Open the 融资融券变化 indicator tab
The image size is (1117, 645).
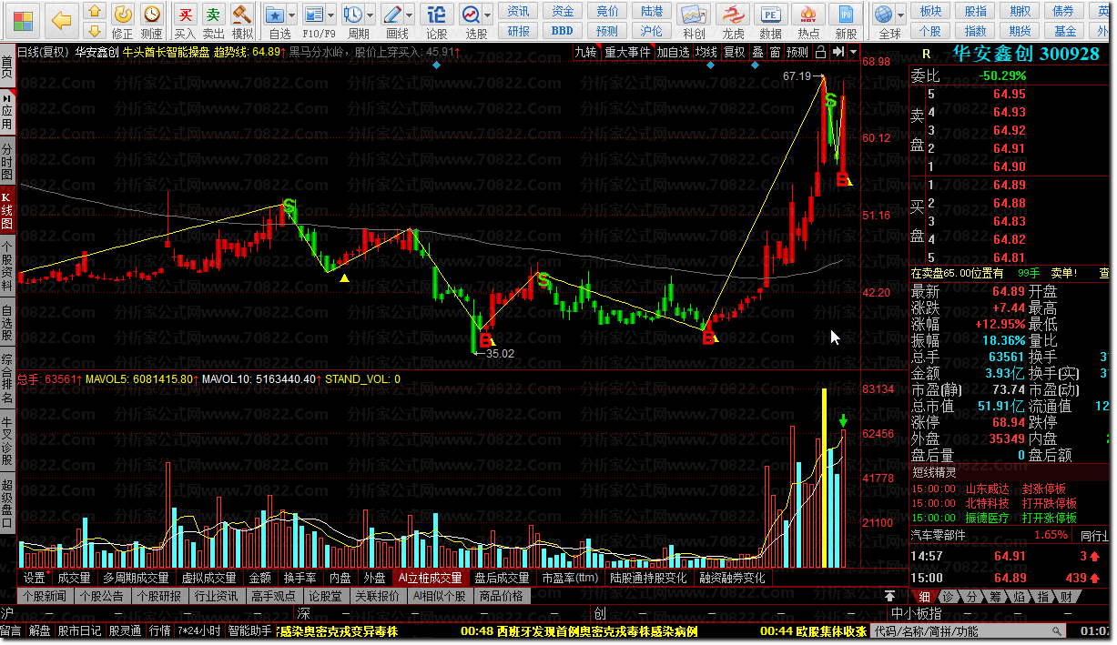tap(733, 578)
